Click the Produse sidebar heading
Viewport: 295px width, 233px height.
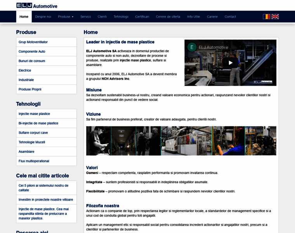[26, 32]
